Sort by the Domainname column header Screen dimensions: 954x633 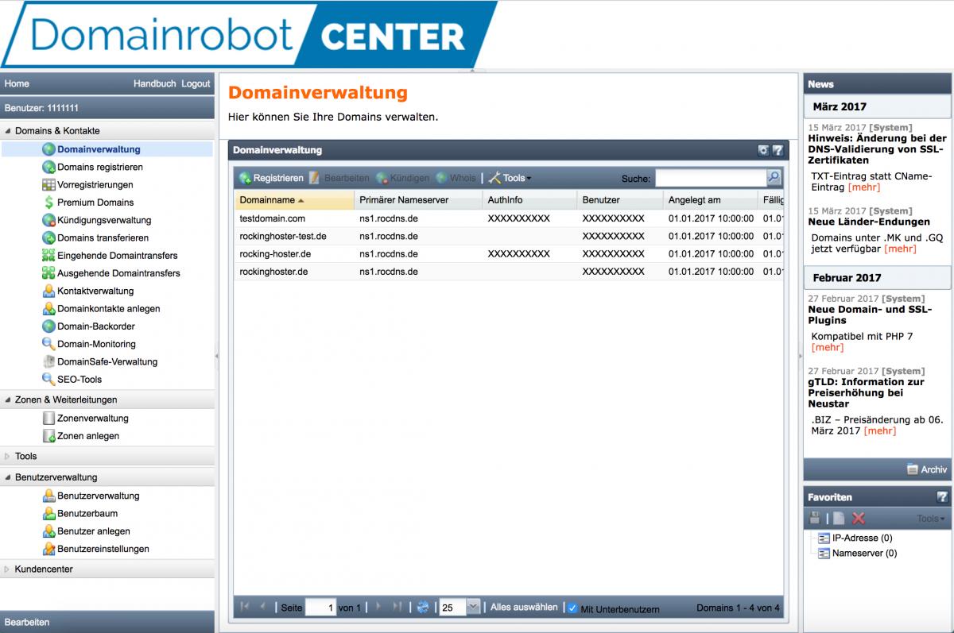(x=293, y=200)
